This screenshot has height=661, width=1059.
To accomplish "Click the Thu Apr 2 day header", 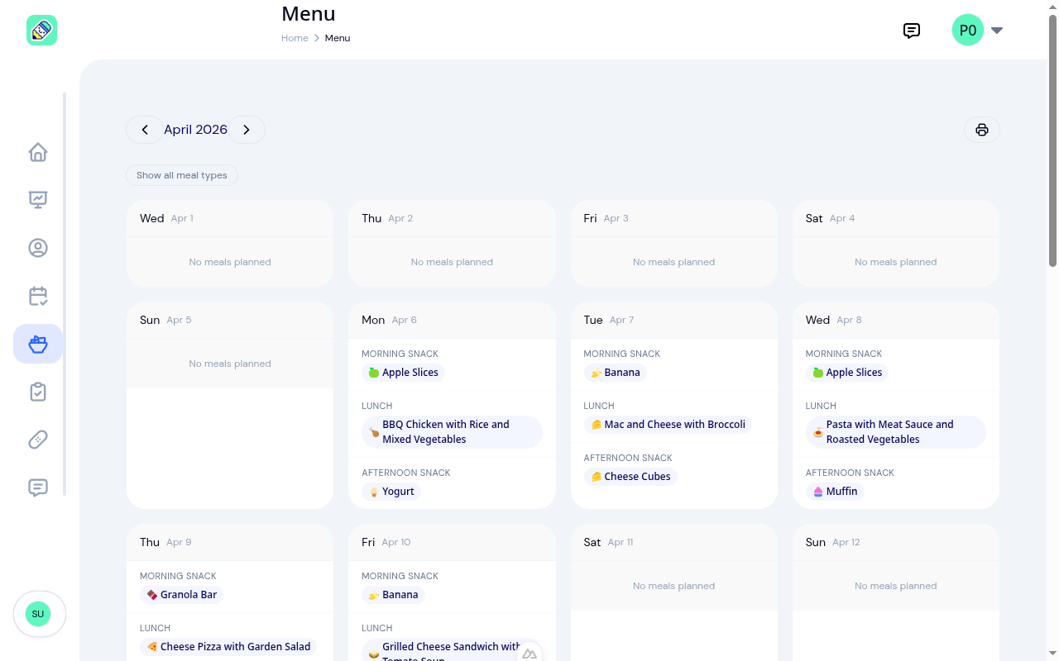I will pos(452,218).
